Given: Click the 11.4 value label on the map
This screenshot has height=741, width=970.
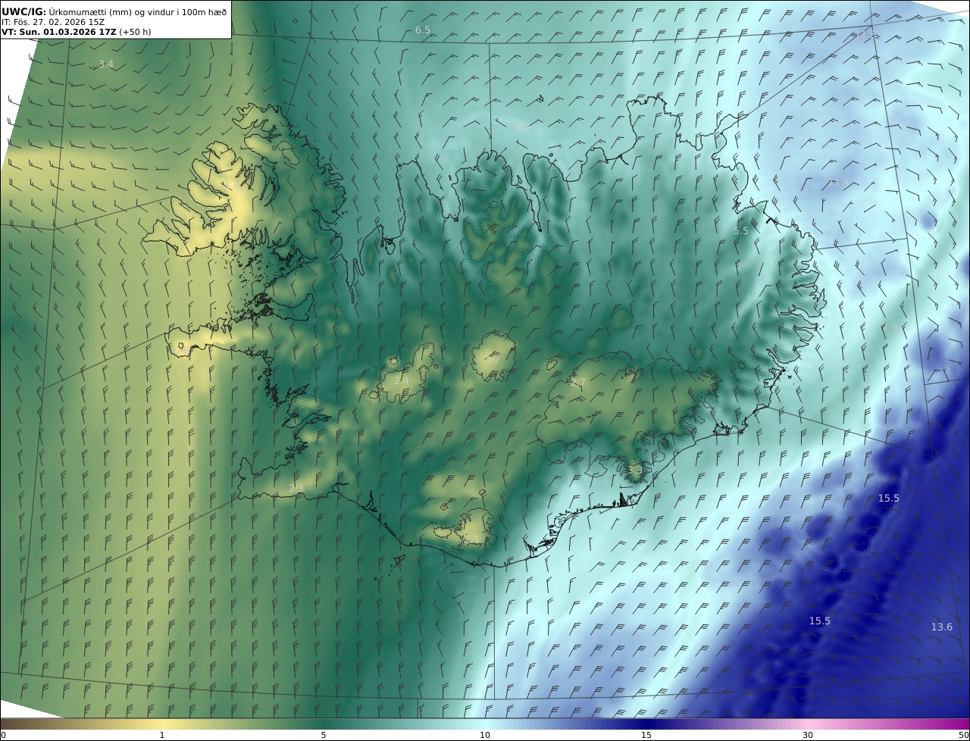Looking at the screenshot, I should (x=839, y=182).
